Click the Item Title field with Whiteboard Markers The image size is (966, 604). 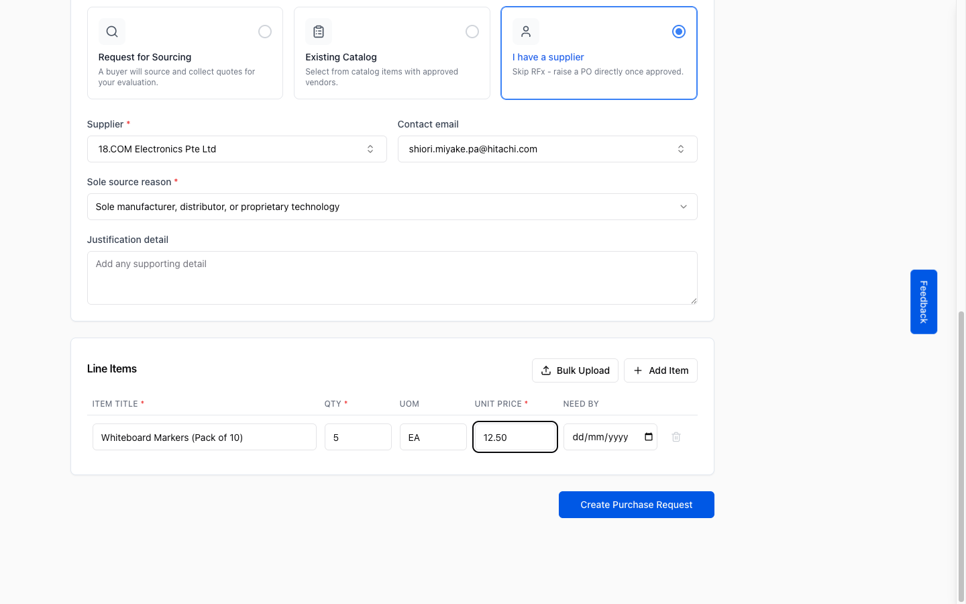(x=205, y=437)
